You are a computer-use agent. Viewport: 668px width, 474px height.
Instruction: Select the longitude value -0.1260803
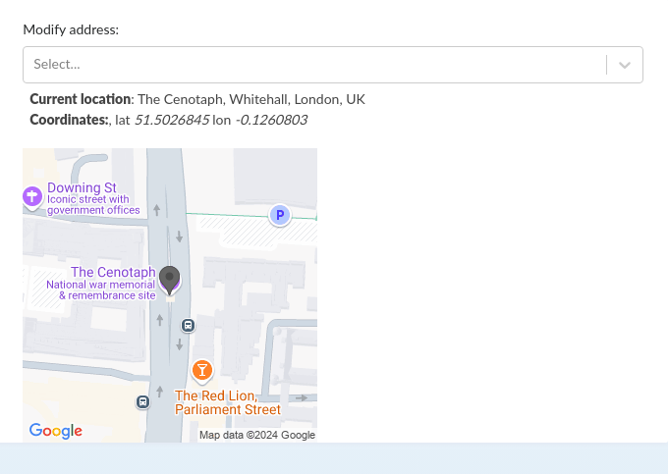[x=271, y=120]
